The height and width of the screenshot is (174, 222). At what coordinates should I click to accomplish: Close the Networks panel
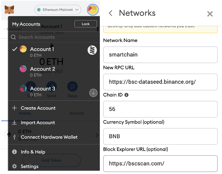tap(210, 14)
